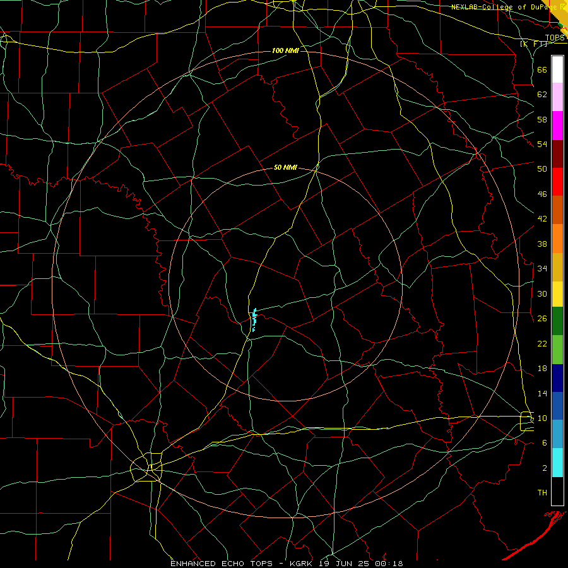This screenshot has height=568, width=568.
Task: Click the "00:18" time stamp
Action: click(390, 564)
